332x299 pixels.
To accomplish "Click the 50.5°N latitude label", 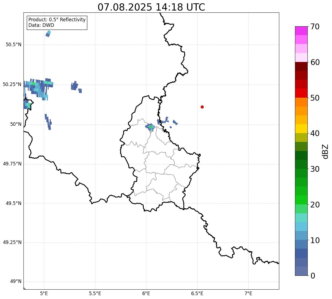I will click(14, 45).
